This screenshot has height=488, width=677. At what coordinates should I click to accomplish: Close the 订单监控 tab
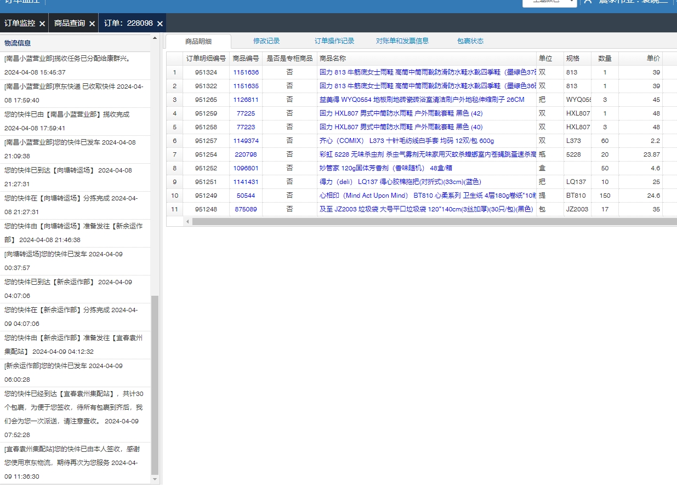click(x=42, y=24)
